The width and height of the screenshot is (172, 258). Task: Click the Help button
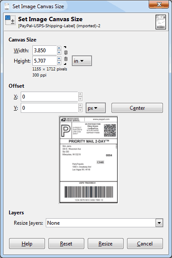pos(27,243)
